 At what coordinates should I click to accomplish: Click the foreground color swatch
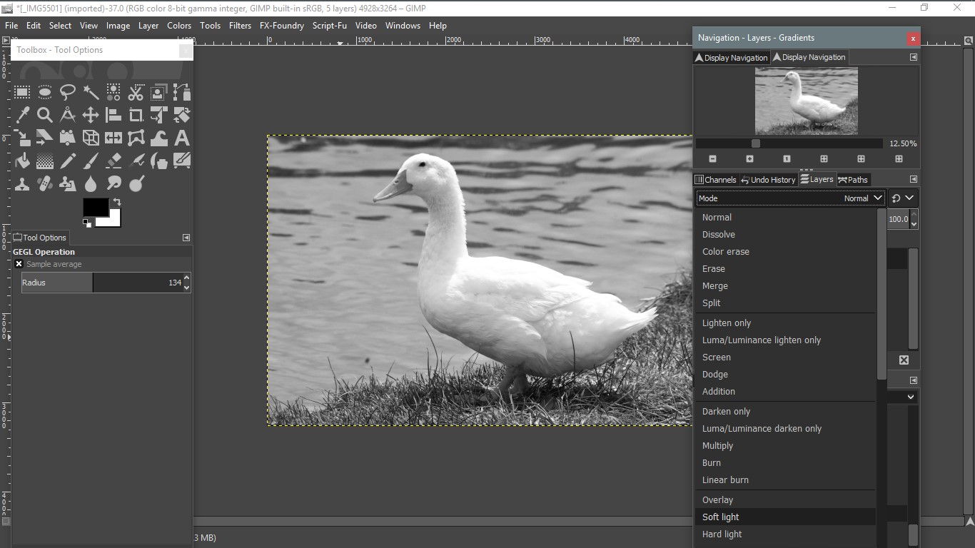click(x=96, y=207)
